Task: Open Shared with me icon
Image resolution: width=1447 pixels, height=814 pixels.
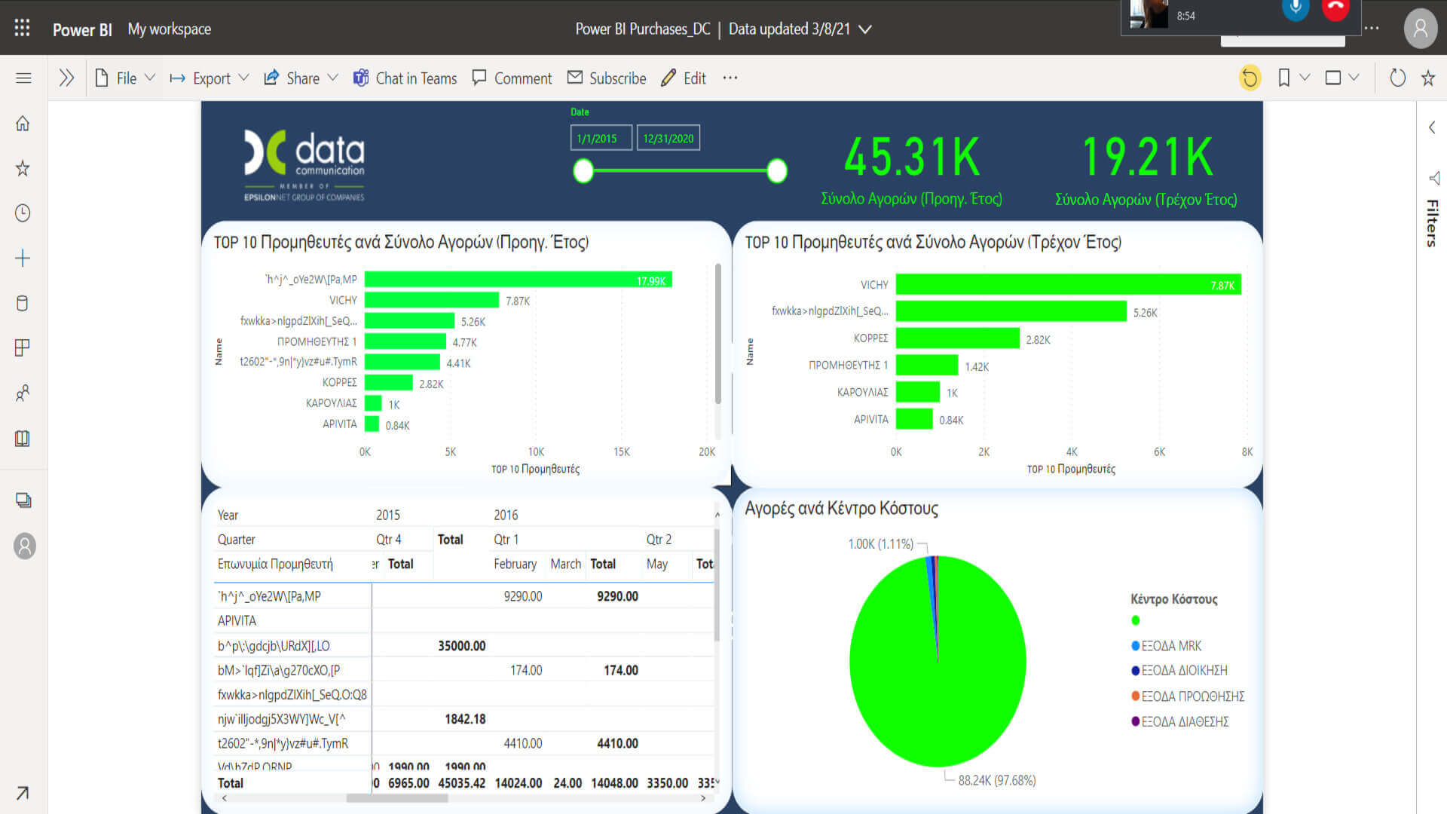Action: (23, 393)
